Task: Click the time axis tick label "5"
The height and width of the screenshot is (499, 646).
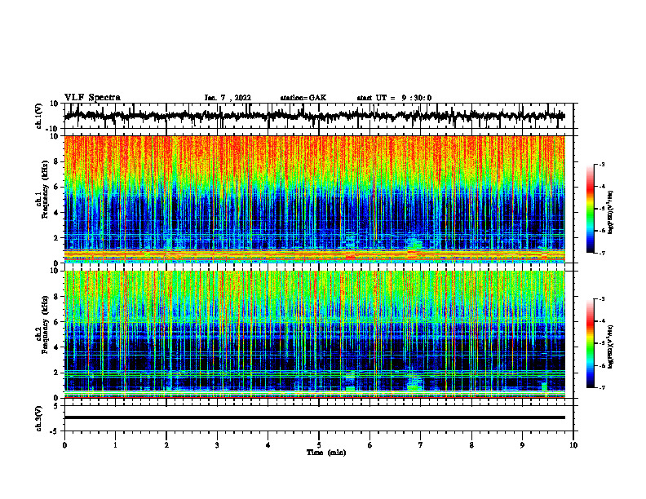Action: 319,445
